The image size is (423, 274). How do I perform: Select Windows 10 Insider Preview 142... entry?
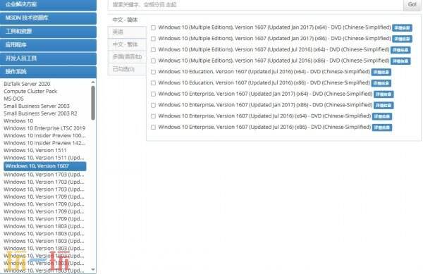coord(44,143)
